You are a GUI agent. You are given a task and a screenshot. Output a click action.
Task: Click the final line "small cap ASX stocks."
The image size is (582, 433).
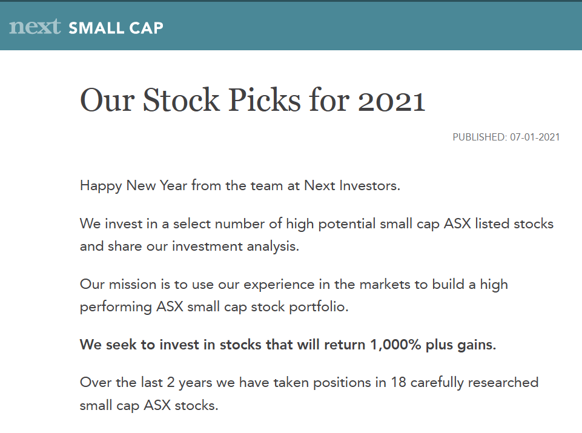coord(149,406)
